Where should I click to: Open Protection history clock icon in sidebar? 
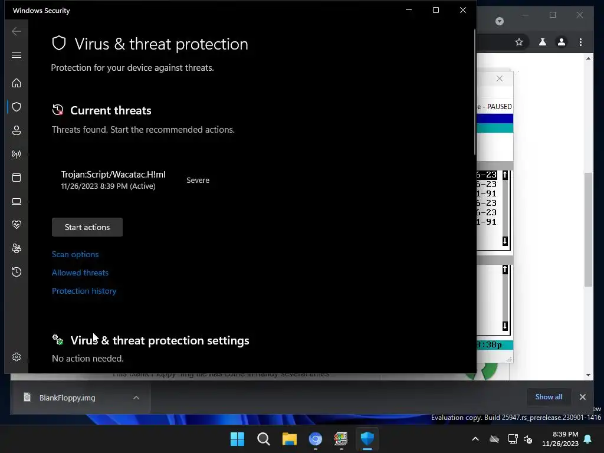17,272
